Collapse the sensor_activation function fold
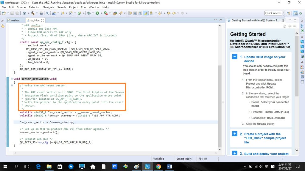This screenshot has height=171, width=305. 12,79
